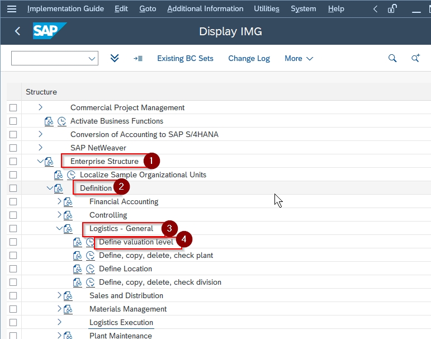
Task: Tick checkbox for Logistics - General row
Action: point(13,229)
